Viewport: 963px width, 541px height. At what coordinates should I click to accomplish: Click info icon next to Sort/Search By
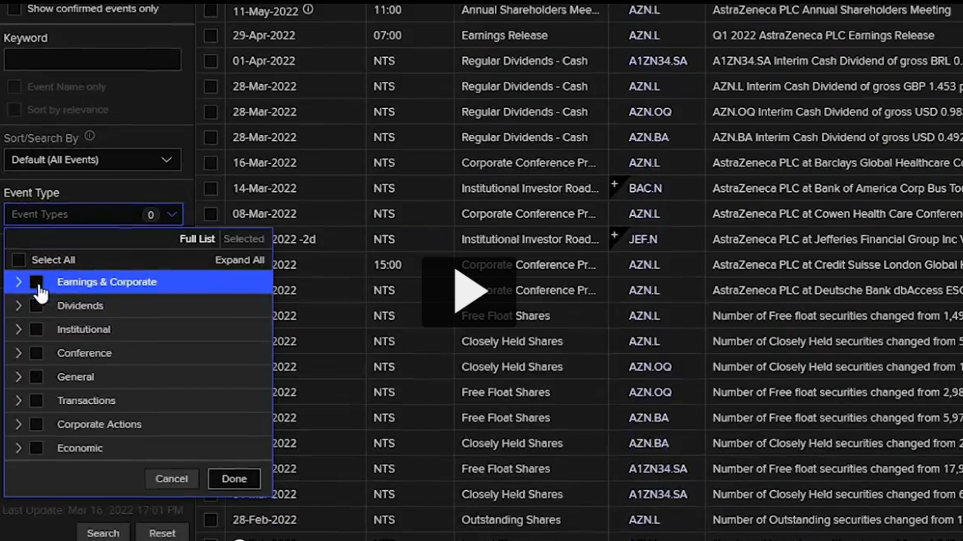click(90, 136)
